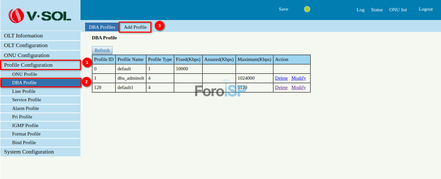
Task: Click the V-SOL logo
Action: pos(40,15)
